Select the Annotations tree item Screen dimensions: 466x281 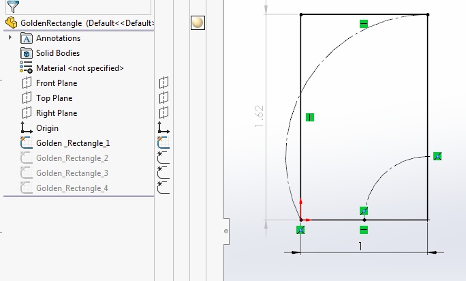click(59, 38)
